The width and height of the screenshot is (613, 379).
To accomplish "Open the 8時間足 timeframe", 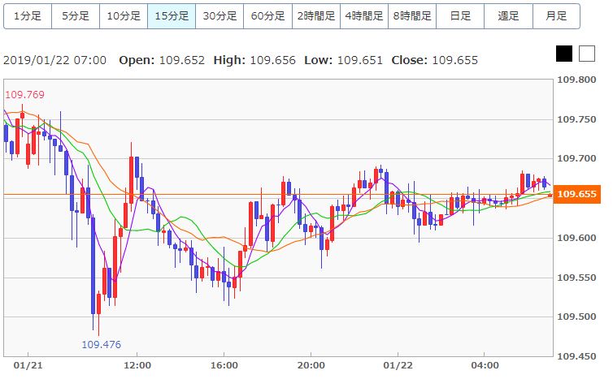I will coord(412,16).
